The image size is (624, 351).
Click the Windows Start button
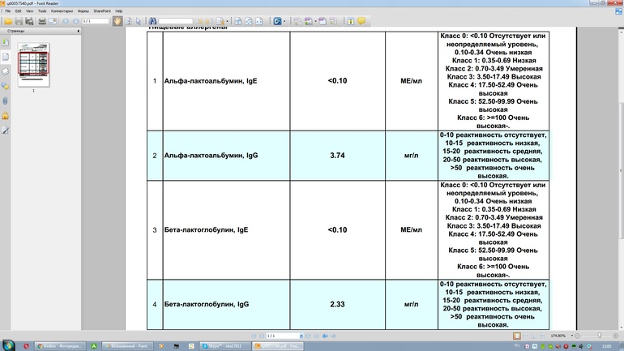[x=9, y=345]
